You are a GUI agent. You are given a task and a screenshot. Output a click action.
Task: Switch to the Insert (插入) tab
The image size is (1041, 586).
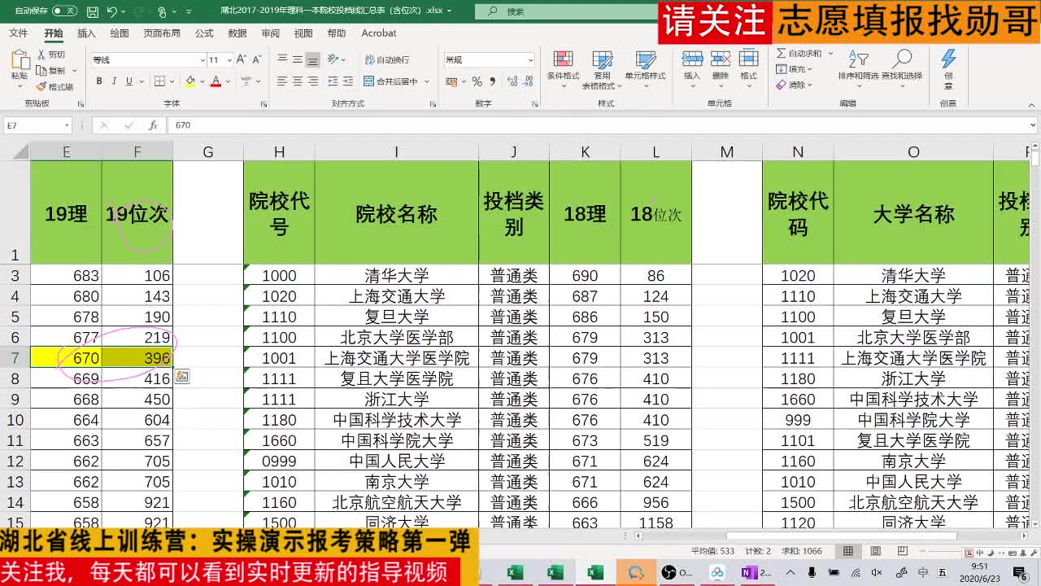(86, 33)
